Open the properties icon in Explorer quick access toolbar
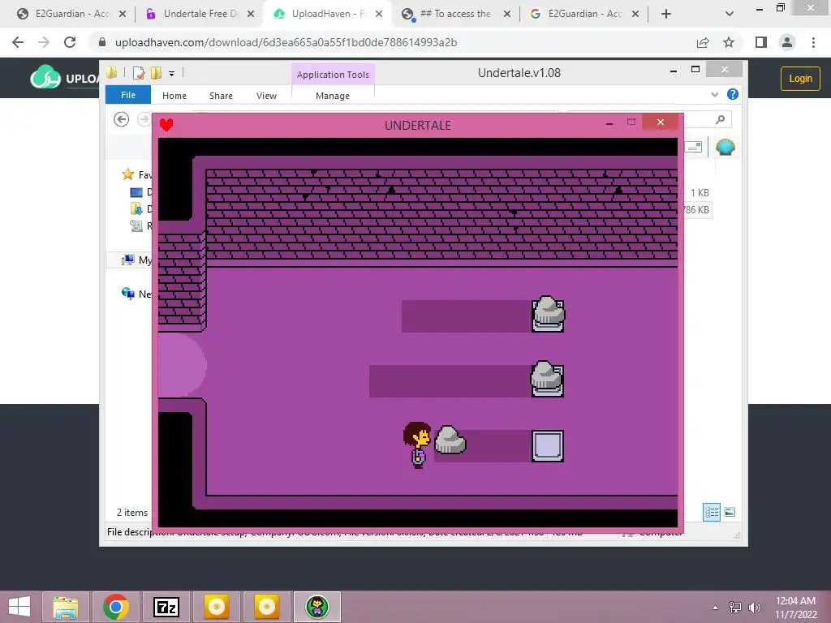 click(139, 73)
